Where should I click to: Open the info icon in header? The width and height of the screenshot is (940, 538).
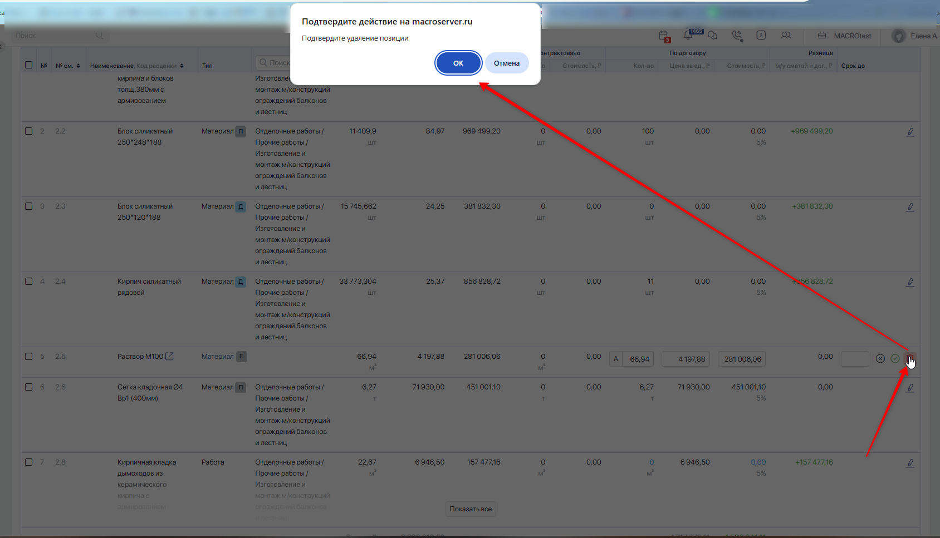point(761,36)
